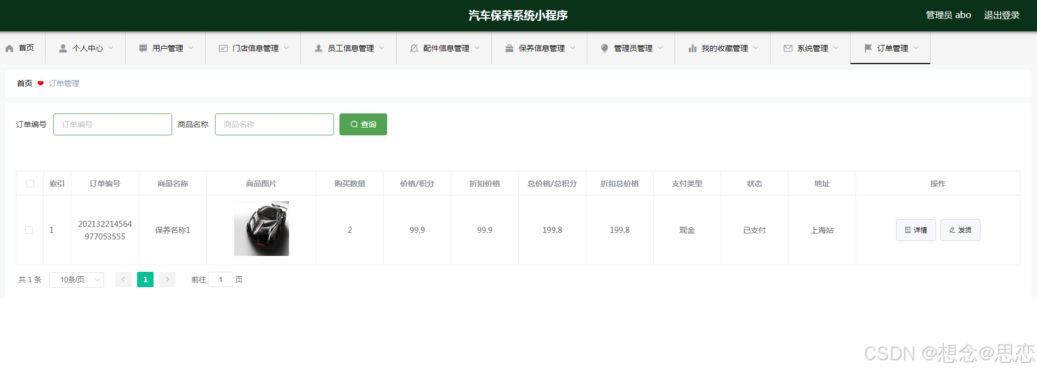Click the person icon beside 个人中心
Image resolution: width=1037 pixels, height=371 pixels.
pos(63,48)
